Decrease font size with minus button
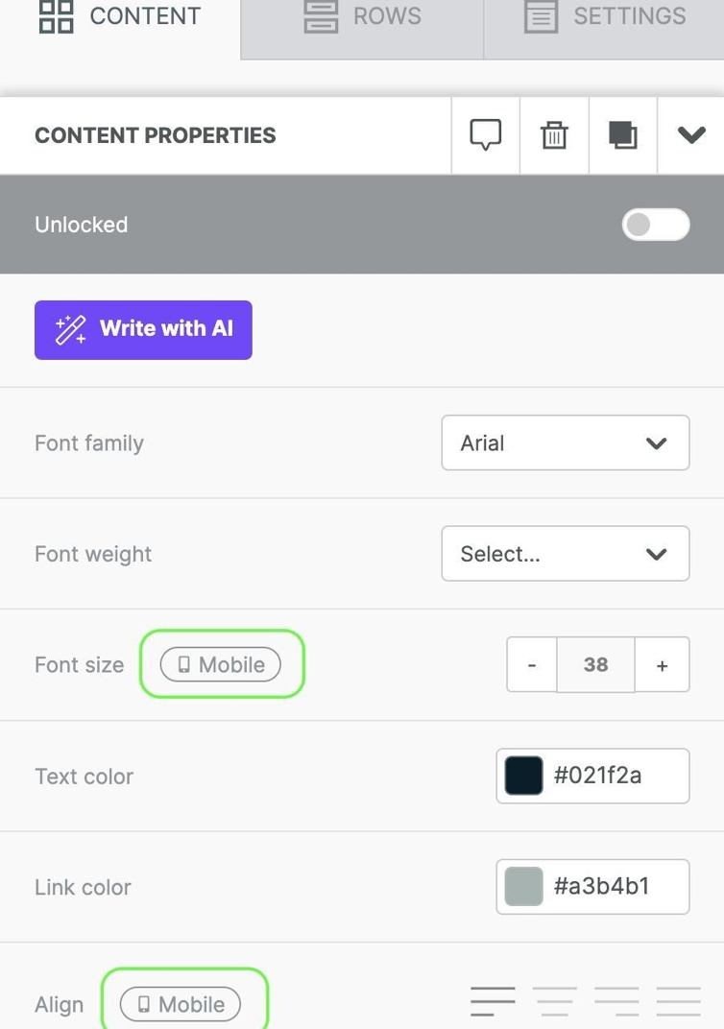This screenshot has width=724, height=1029. point(532,665)
